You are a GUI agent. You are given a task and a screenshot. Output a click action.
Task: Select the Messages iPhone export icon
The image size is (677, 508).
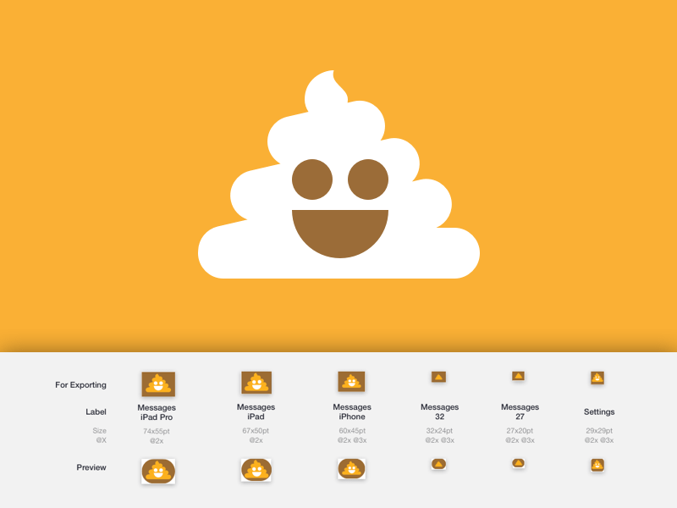(352, 384)
